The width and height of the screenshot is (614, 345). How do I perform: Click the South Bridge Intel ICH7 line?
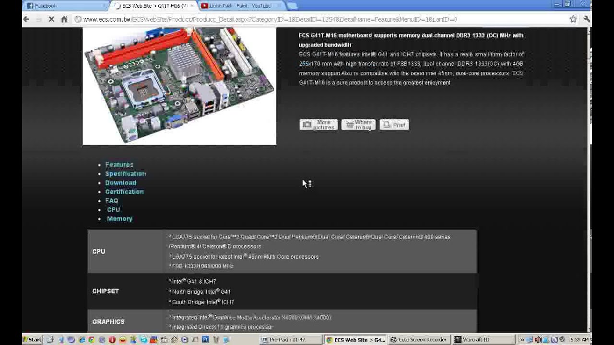point(201,302)
